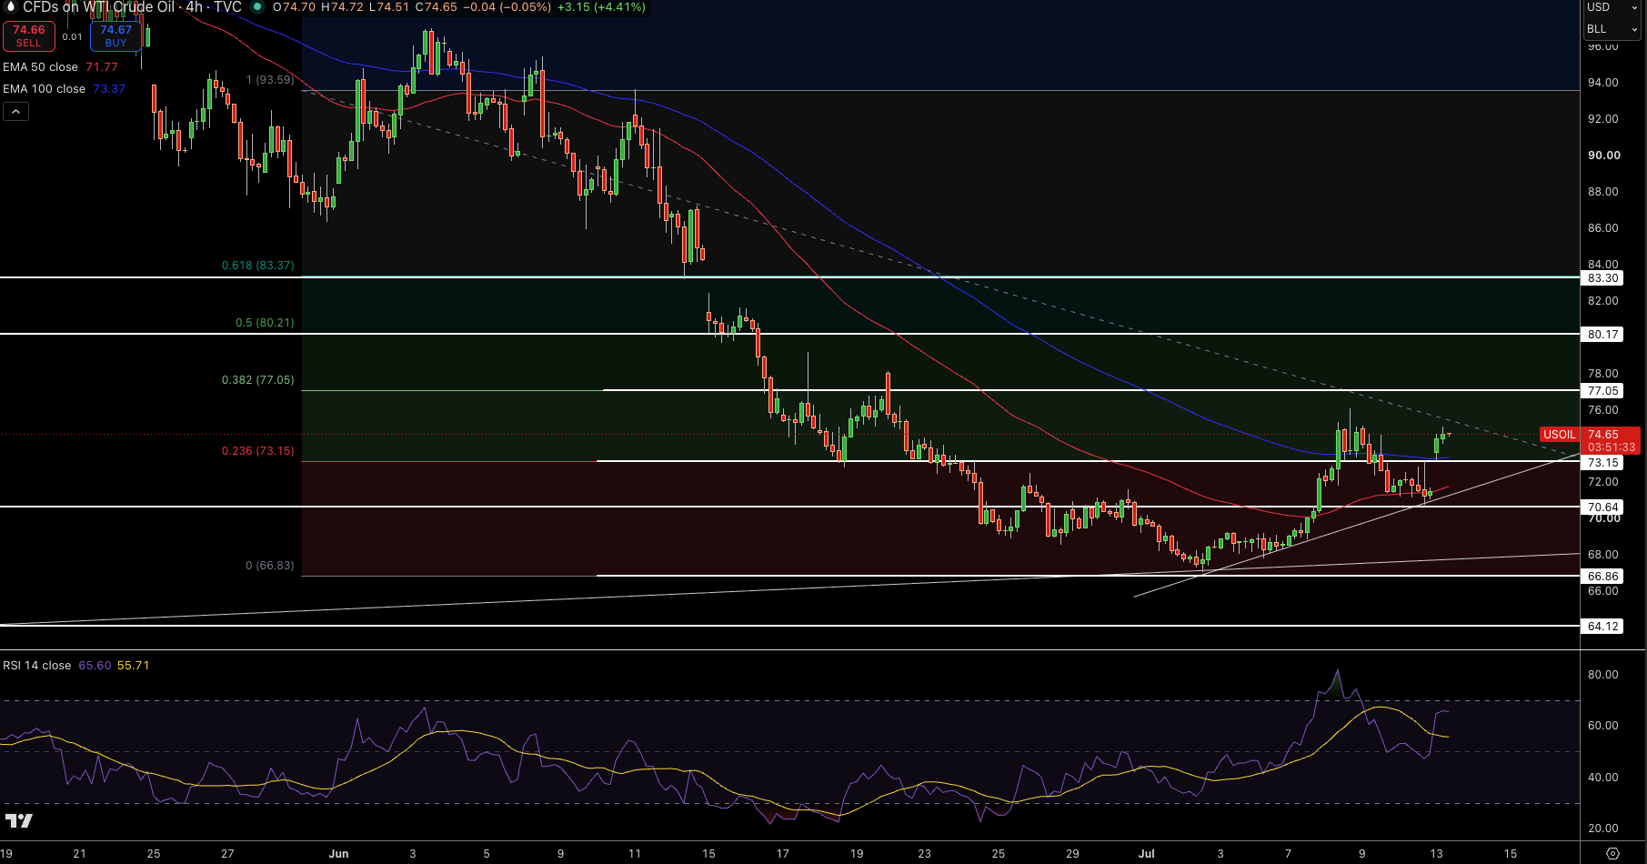Click the 74.66 SELL button
1647x864 pixels.
point(29,35)
